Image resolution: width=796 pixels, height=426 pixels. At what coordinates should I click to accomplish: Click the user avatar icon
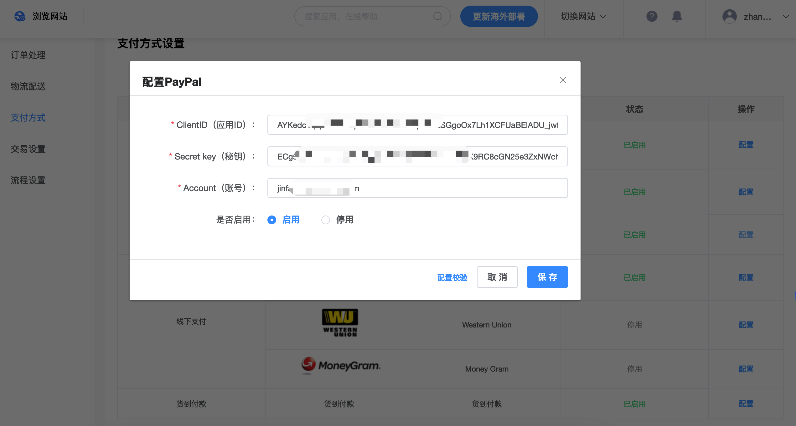[729, 16]
